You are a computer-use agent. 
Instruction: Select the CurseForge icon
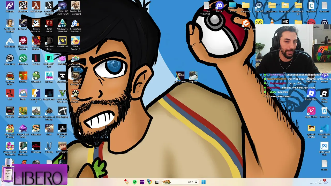pos(62,77)
